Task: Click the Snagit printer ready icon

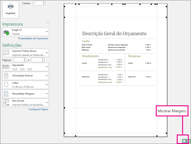Action: tap(6, 32)
